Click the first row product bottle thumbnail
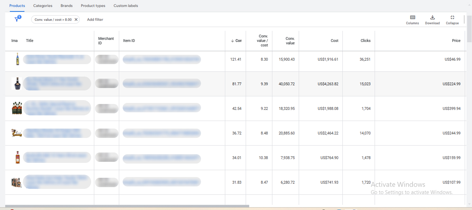The height and width of the screenshot is (210, 472). click(17, 60)
